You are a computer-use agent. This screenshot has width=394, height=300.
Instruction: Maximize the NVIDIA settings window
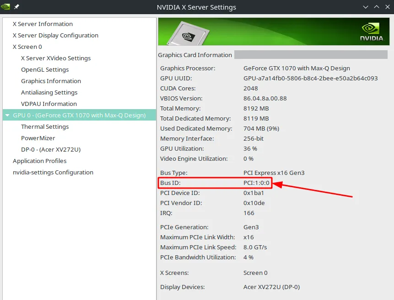376,7
